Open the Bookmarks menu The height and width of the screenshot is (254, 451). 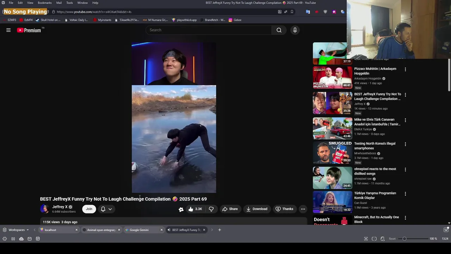tap(45, 3)
